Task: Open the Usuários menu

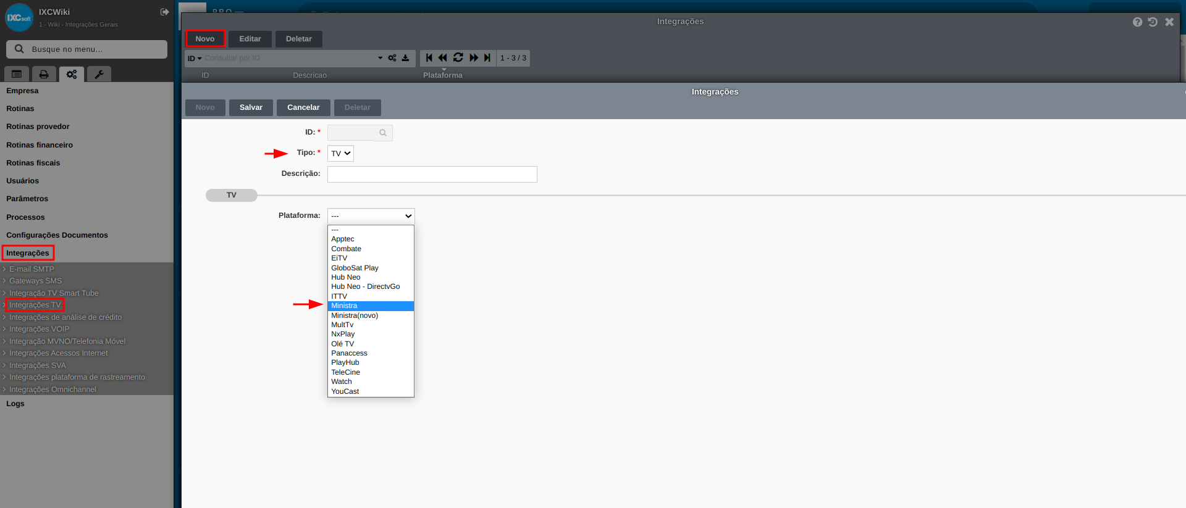Action: pyautogui.click(x=22, y=181)
